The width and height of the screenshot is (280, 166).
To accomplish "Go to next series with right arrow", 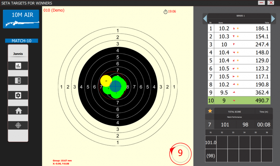I will (273, 18).
